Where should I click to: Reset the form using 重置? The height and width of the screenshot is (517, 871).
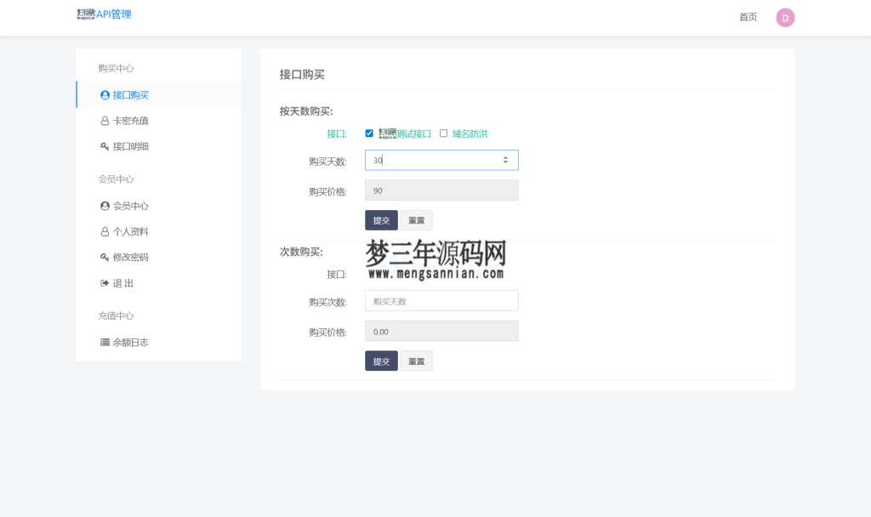[x=416, y=219]
